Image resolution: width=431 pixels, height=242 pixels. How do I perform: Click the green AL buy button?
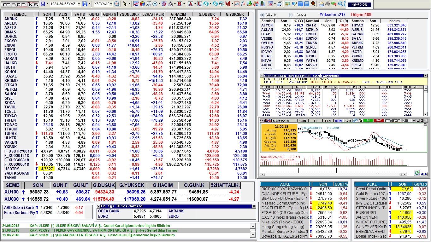click(369, 121)
